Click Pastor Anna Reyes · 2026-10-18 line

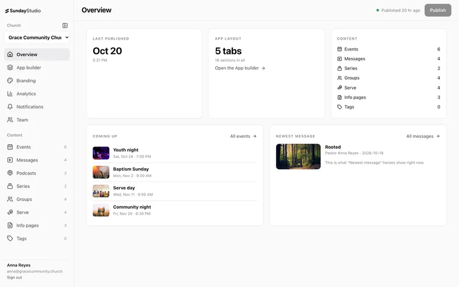[x=354, y=153]
